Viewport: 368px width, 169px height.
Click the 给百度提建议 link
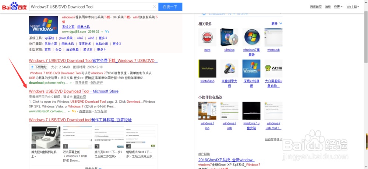point(274,140)
